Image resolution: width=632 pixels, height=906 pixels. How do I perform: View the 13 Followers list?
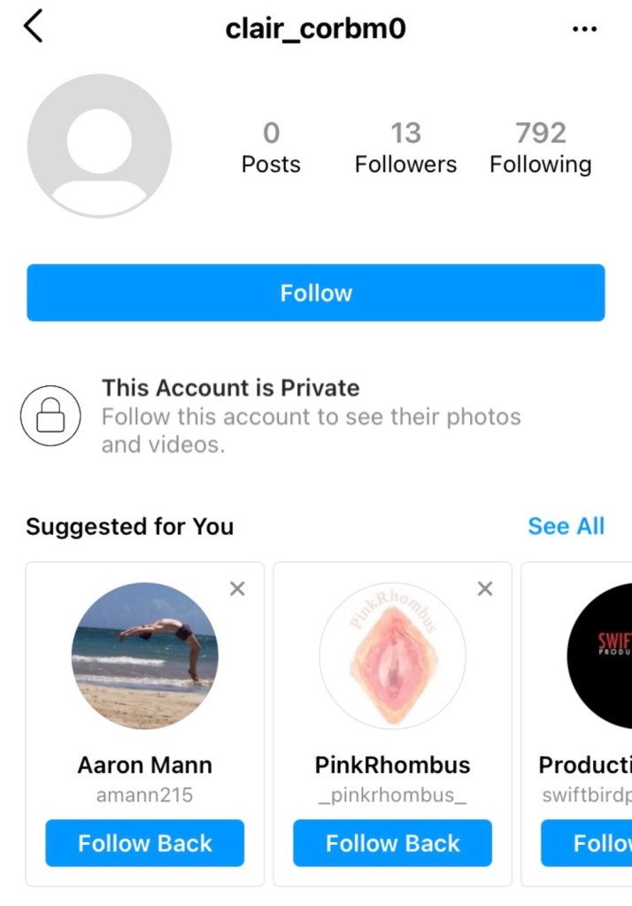[x=405, y=148]
